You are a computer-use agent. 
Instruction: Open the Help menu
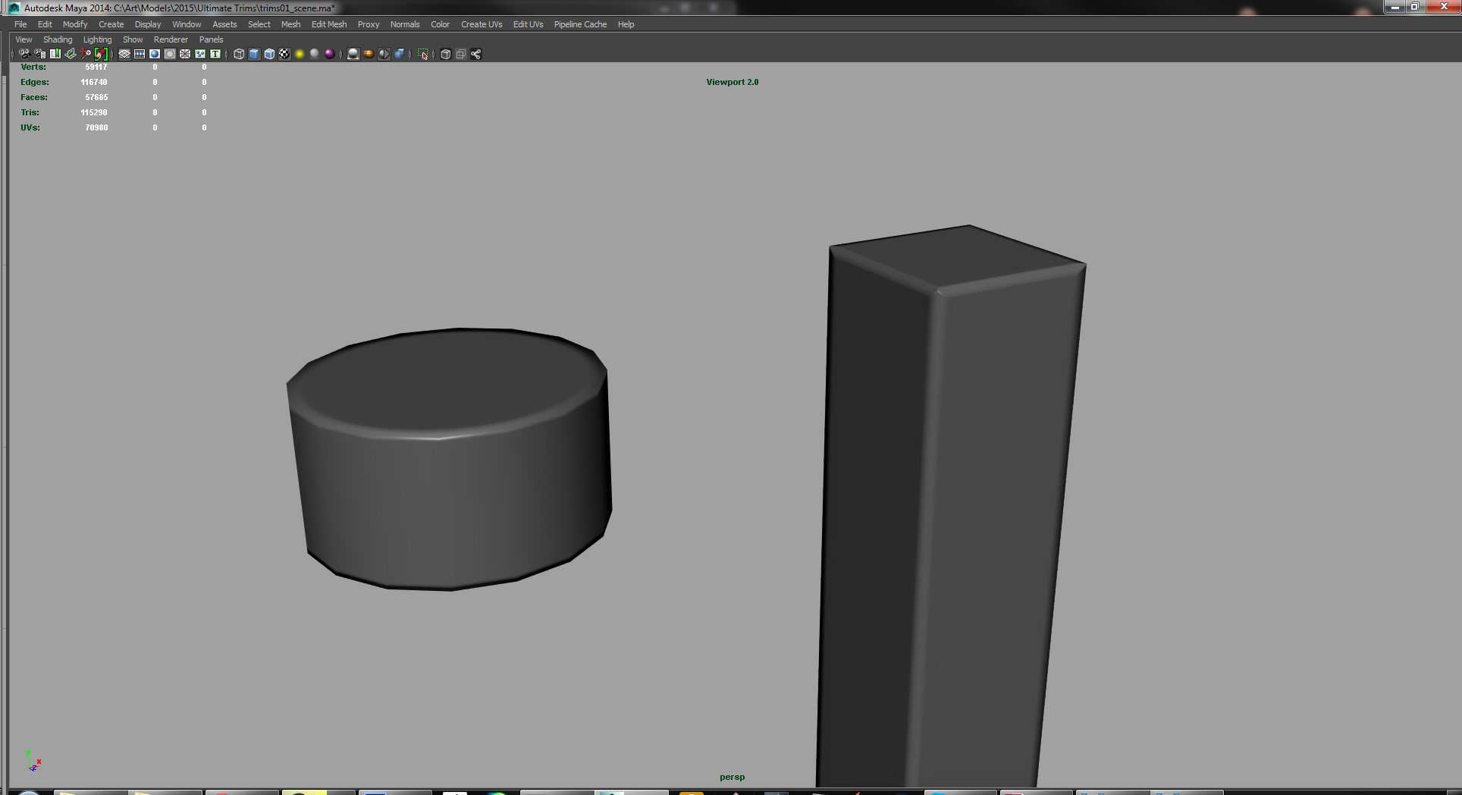[626, 24]
